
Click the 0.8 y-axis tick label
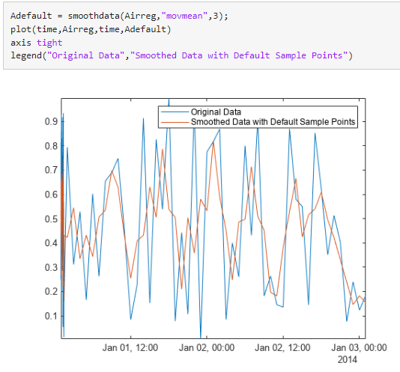click(51, 146)
